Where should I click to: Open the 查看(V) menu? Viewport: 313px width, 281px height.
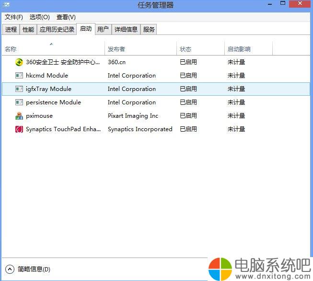tap(66, 17)
